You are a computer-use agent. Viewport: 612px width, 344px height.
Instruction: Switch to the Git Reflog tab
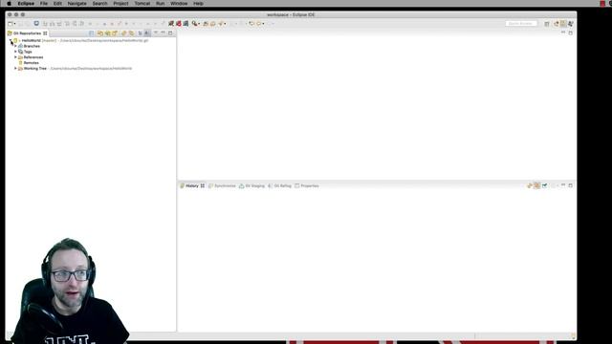click(x=279, y=186)
